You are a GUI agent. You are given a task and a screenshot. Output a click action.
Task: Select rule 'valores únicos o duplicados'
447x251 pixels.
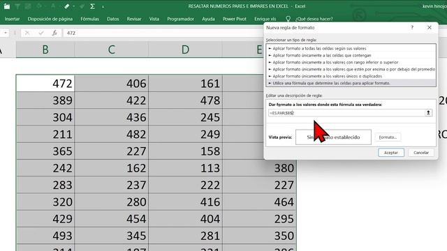tap(351, 76)
